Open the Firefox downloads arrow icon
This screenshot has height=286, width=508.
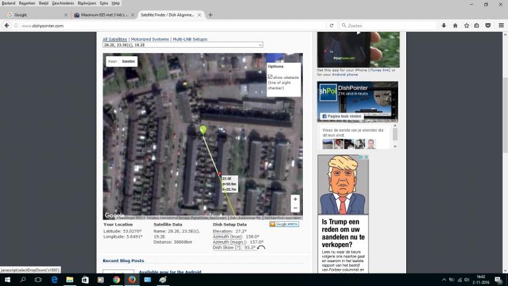pyautogui.click(x=444, y=26)
